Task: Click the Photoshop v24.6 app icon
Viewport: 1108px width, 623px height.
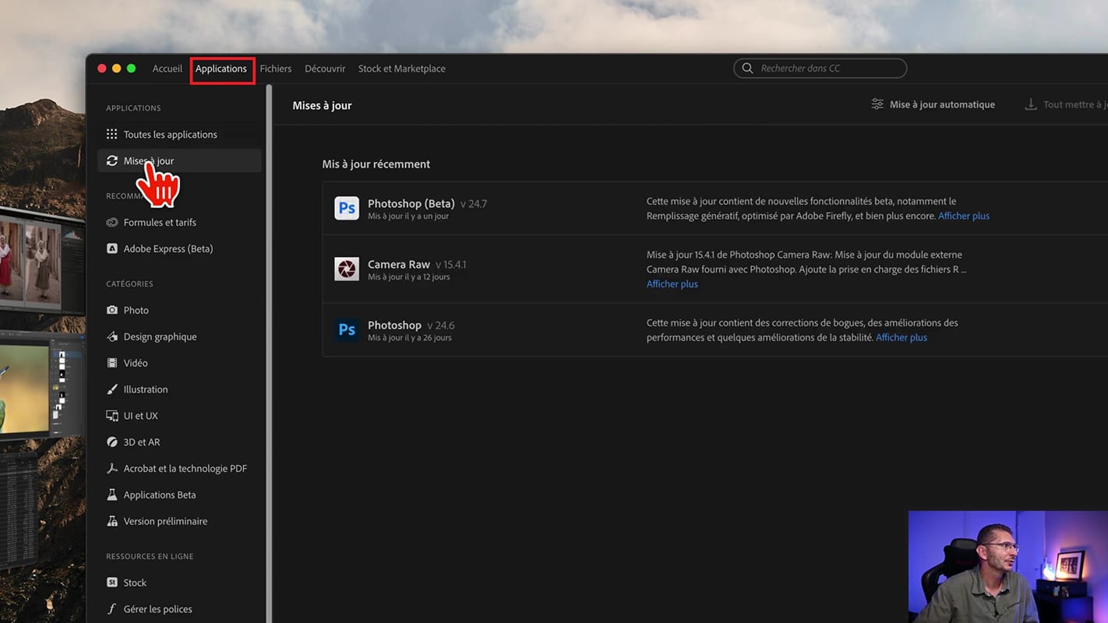Action: pos(347,329)
